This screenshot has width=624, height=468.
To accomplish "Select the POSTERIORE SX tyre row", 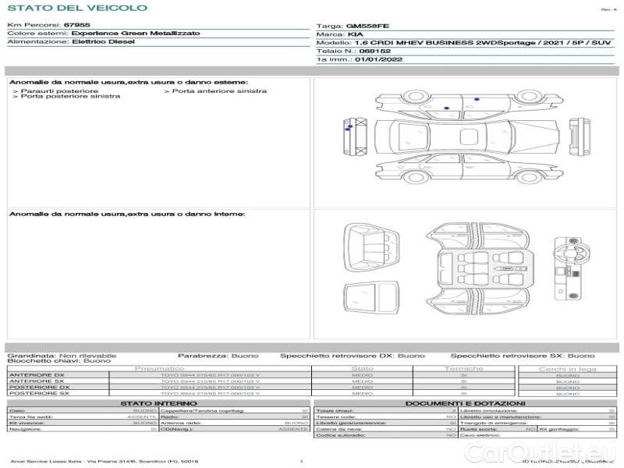I will coord(156,394).
